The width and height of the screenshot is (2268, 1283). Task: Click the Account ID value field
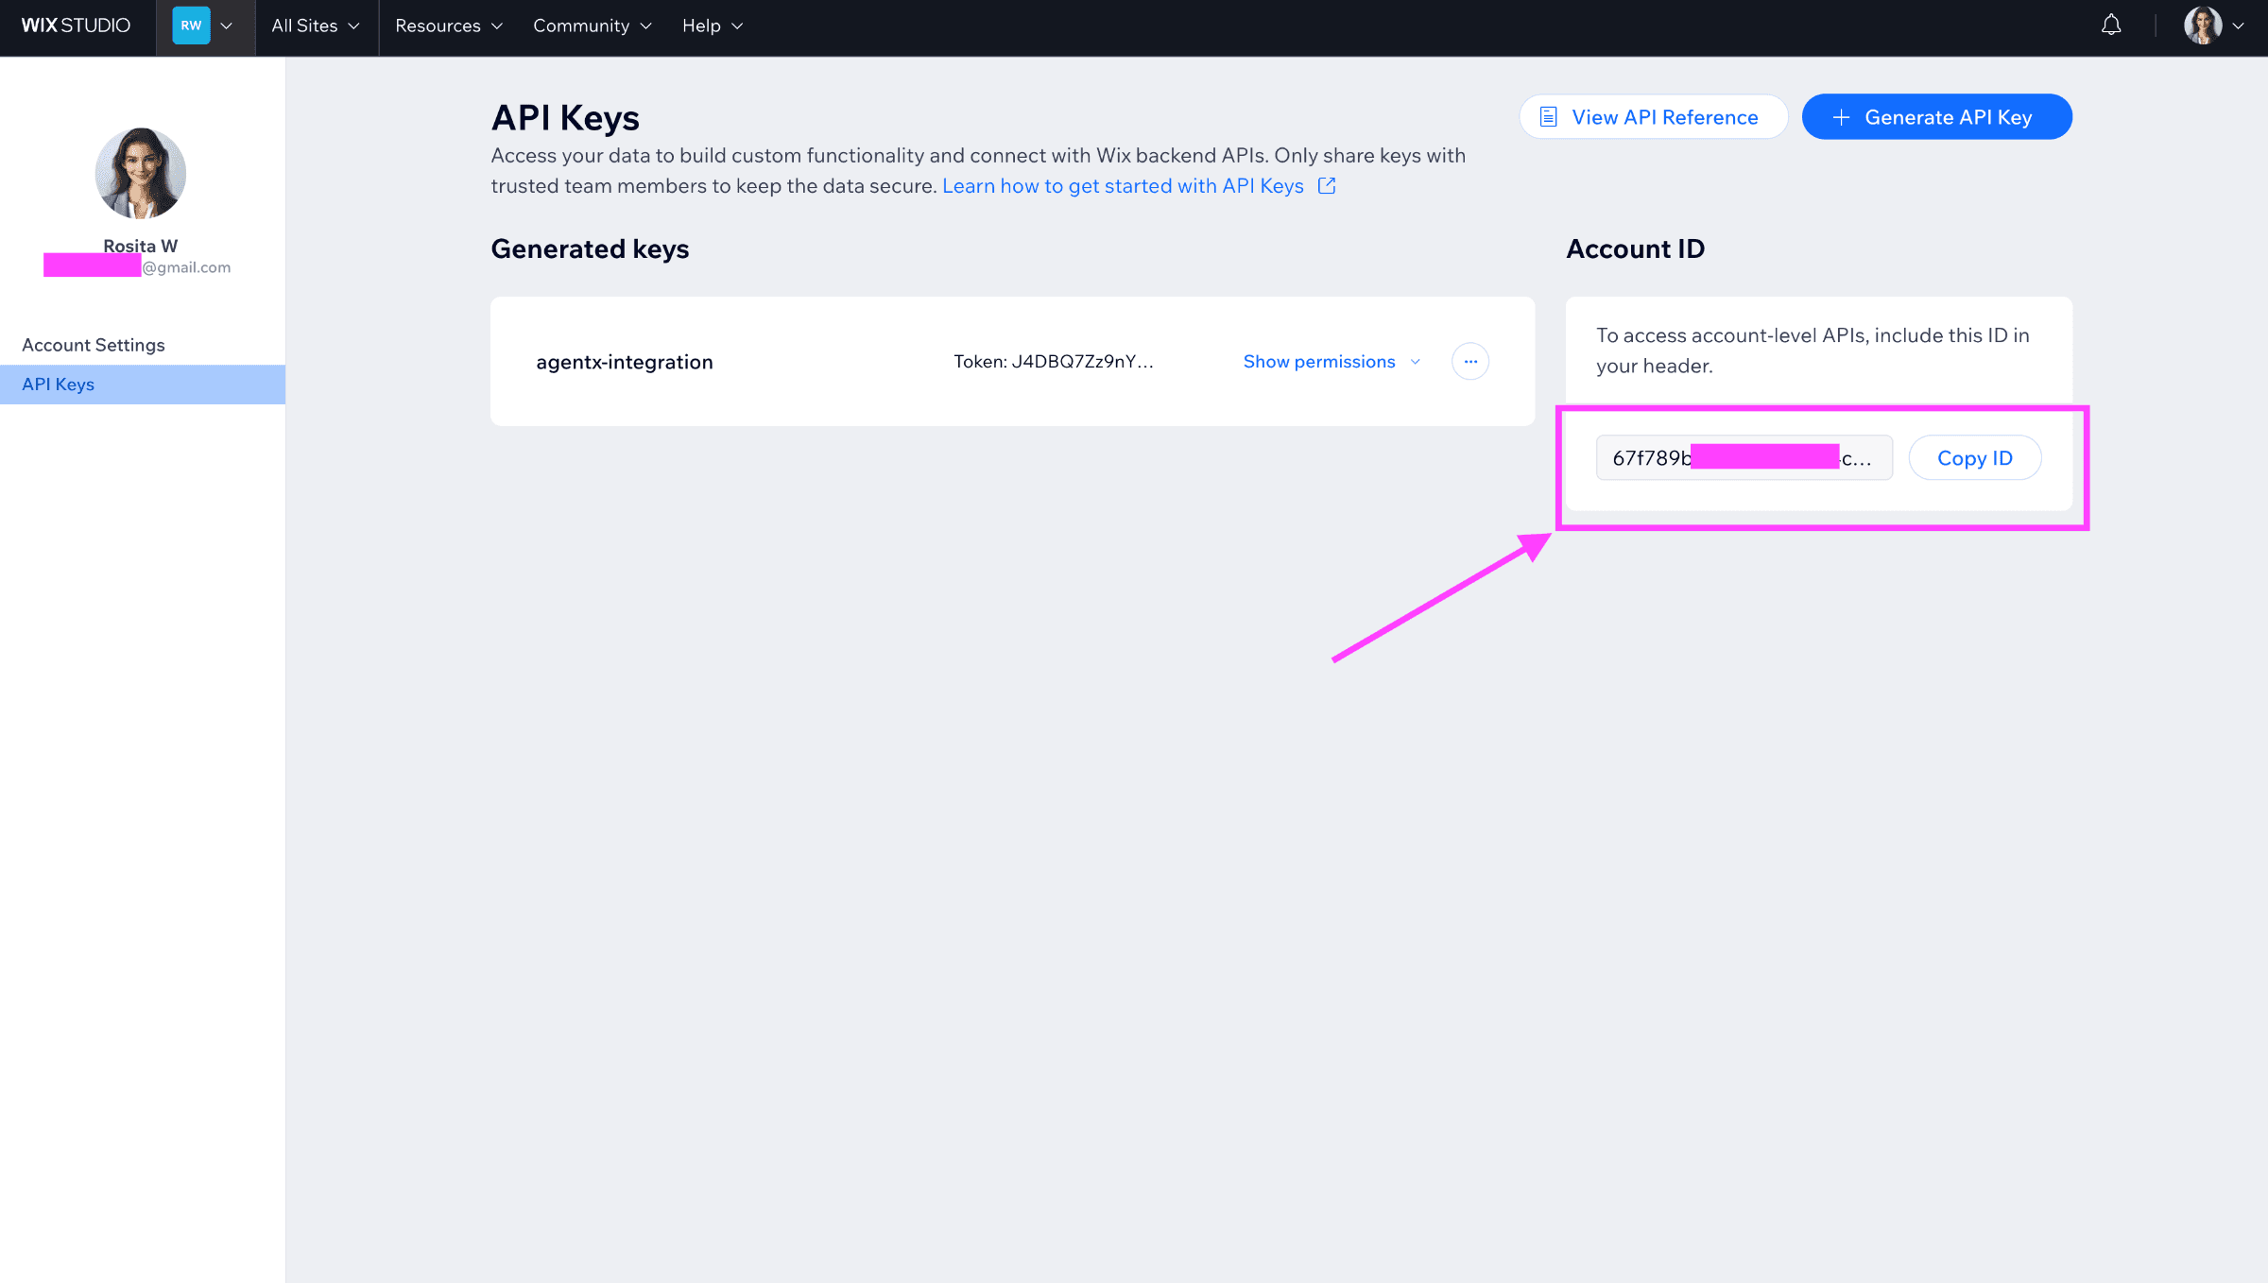pos(1744,458)
